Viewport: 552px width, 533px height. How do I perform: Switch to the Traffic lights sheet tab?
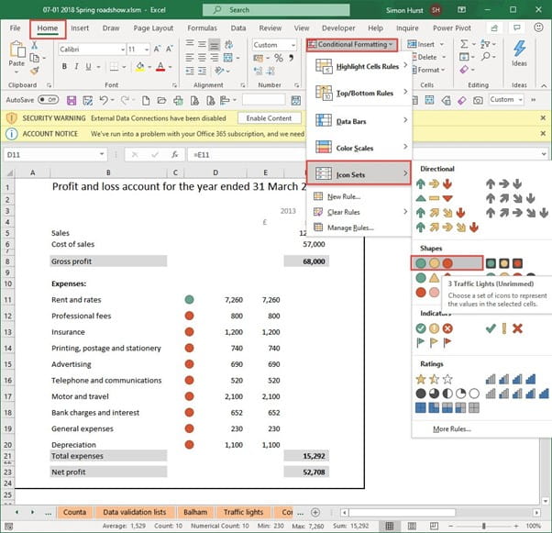point(242,512)
